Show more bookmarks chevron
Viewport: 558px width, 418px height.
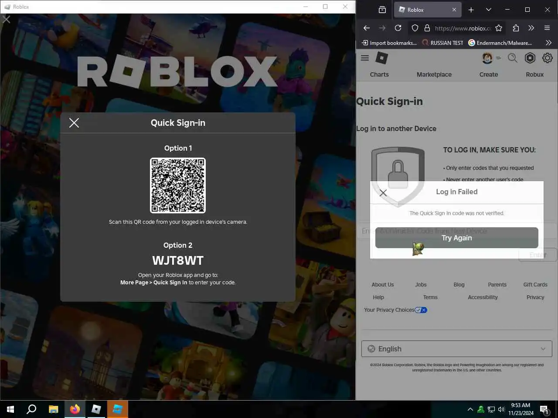[548, 43]
